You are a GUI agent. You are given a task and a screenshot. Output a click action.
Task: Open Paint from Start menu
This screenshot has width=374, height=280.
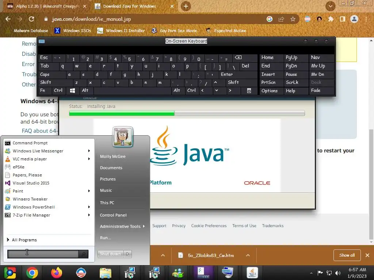[x=49, y=191]
